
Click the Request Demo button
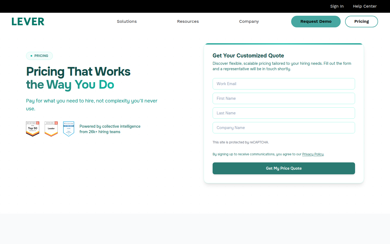tap(316, 21)
